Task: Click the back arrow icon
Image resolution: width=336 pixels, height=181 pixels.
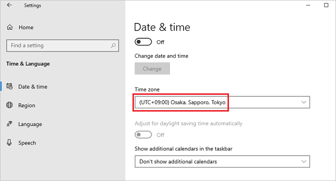Action: click(9, 5)
